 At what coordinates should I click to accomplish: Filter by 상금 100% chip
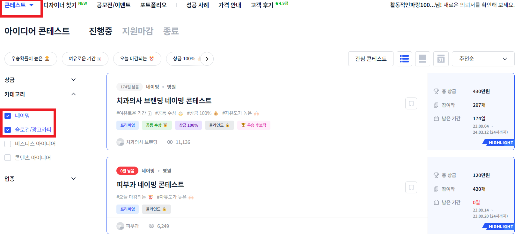[x=184, y=59]
